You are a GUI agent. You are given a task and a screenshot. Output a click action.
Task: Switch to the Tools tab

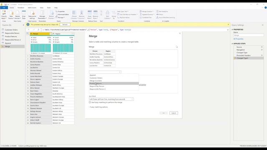point(49,7)
